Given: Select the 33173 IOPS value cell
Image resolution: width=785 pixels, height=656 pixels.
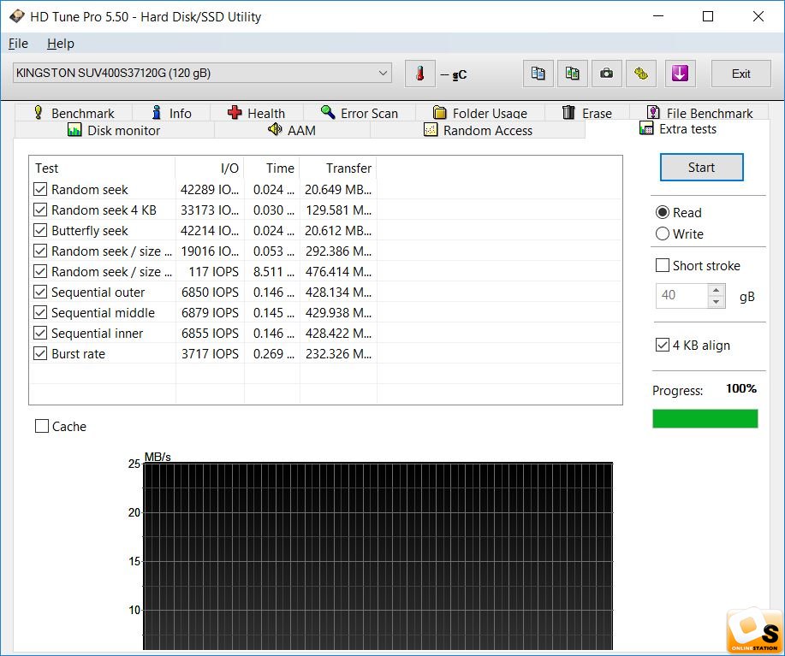Looking at the screenshot, I should (x=210, y=210).
